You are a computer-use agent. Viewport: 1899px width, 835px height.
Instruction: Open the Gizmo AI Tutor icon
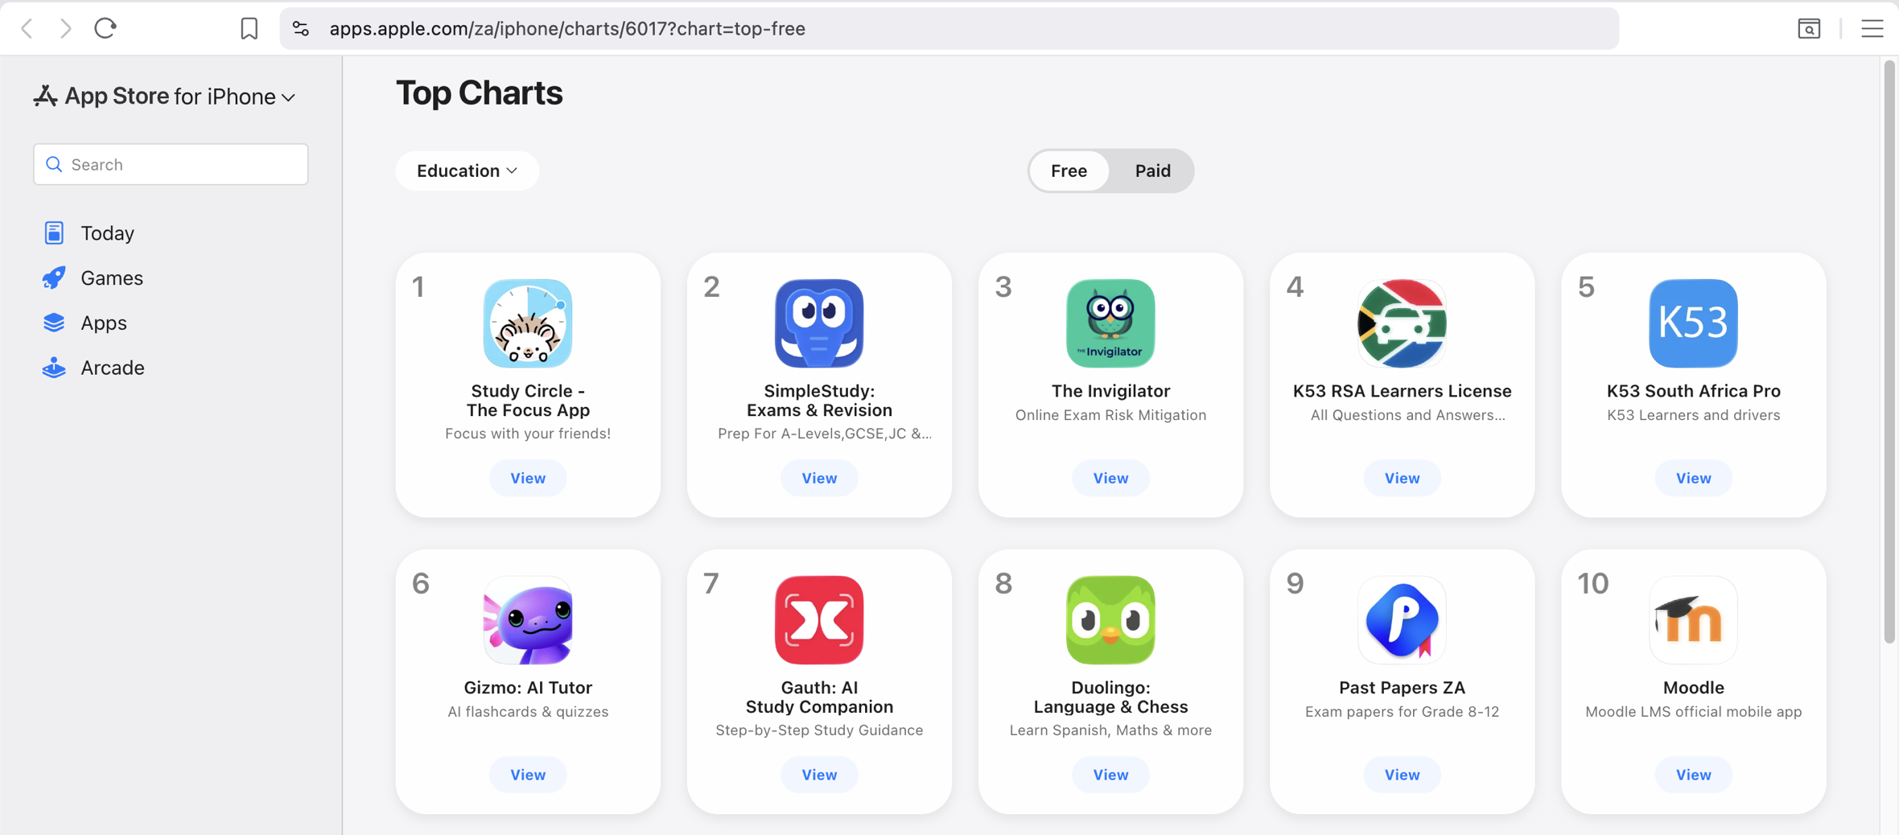528,619
